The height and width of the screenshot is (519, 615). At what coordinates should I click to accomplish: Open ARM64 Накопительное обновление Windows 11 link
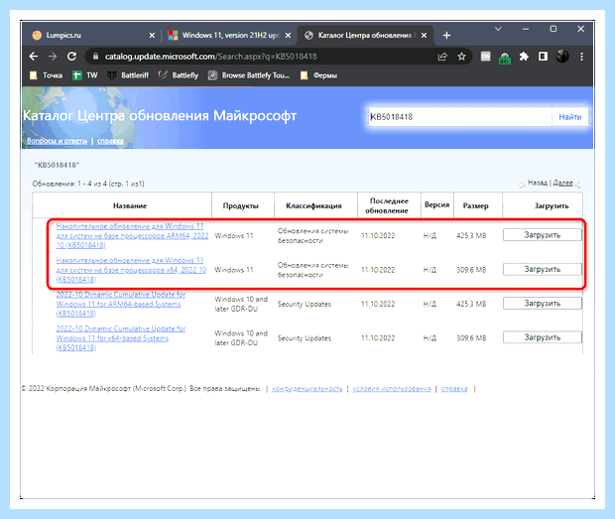[x=132, y=236]
